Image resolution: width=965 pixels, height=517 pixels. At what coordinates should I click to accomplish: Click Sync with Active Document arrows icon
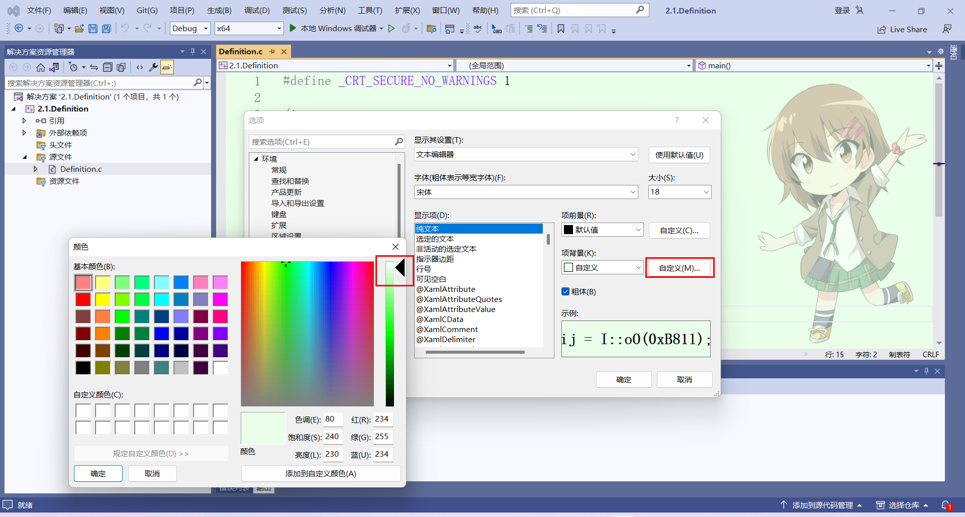(94, 67)
